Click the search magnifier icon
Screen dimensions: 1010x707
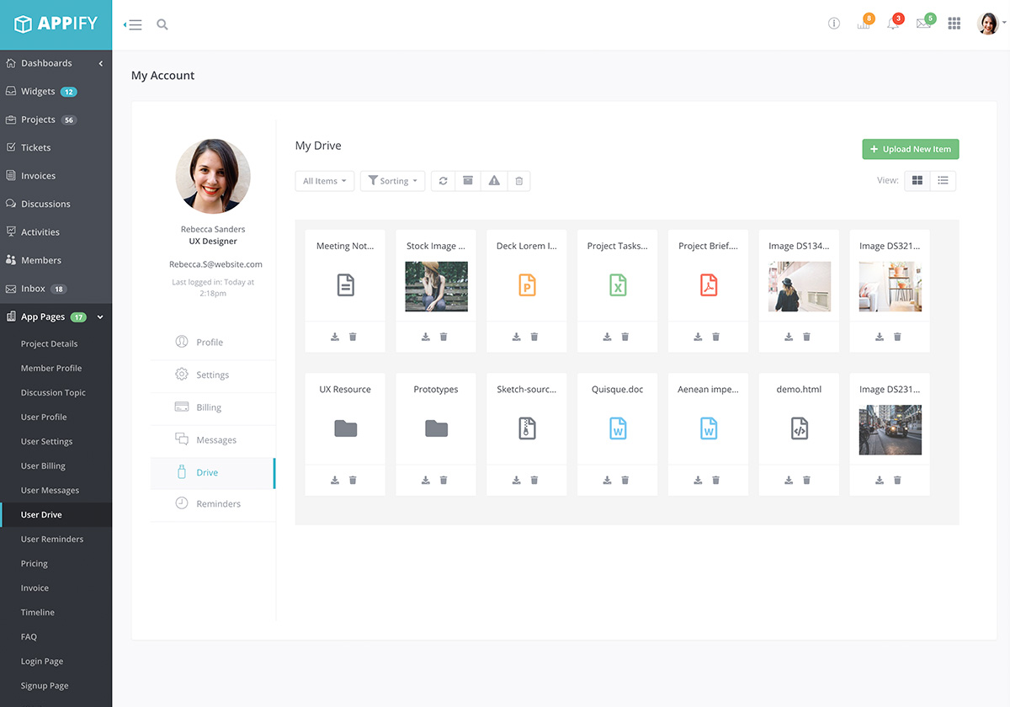(162, 25)
